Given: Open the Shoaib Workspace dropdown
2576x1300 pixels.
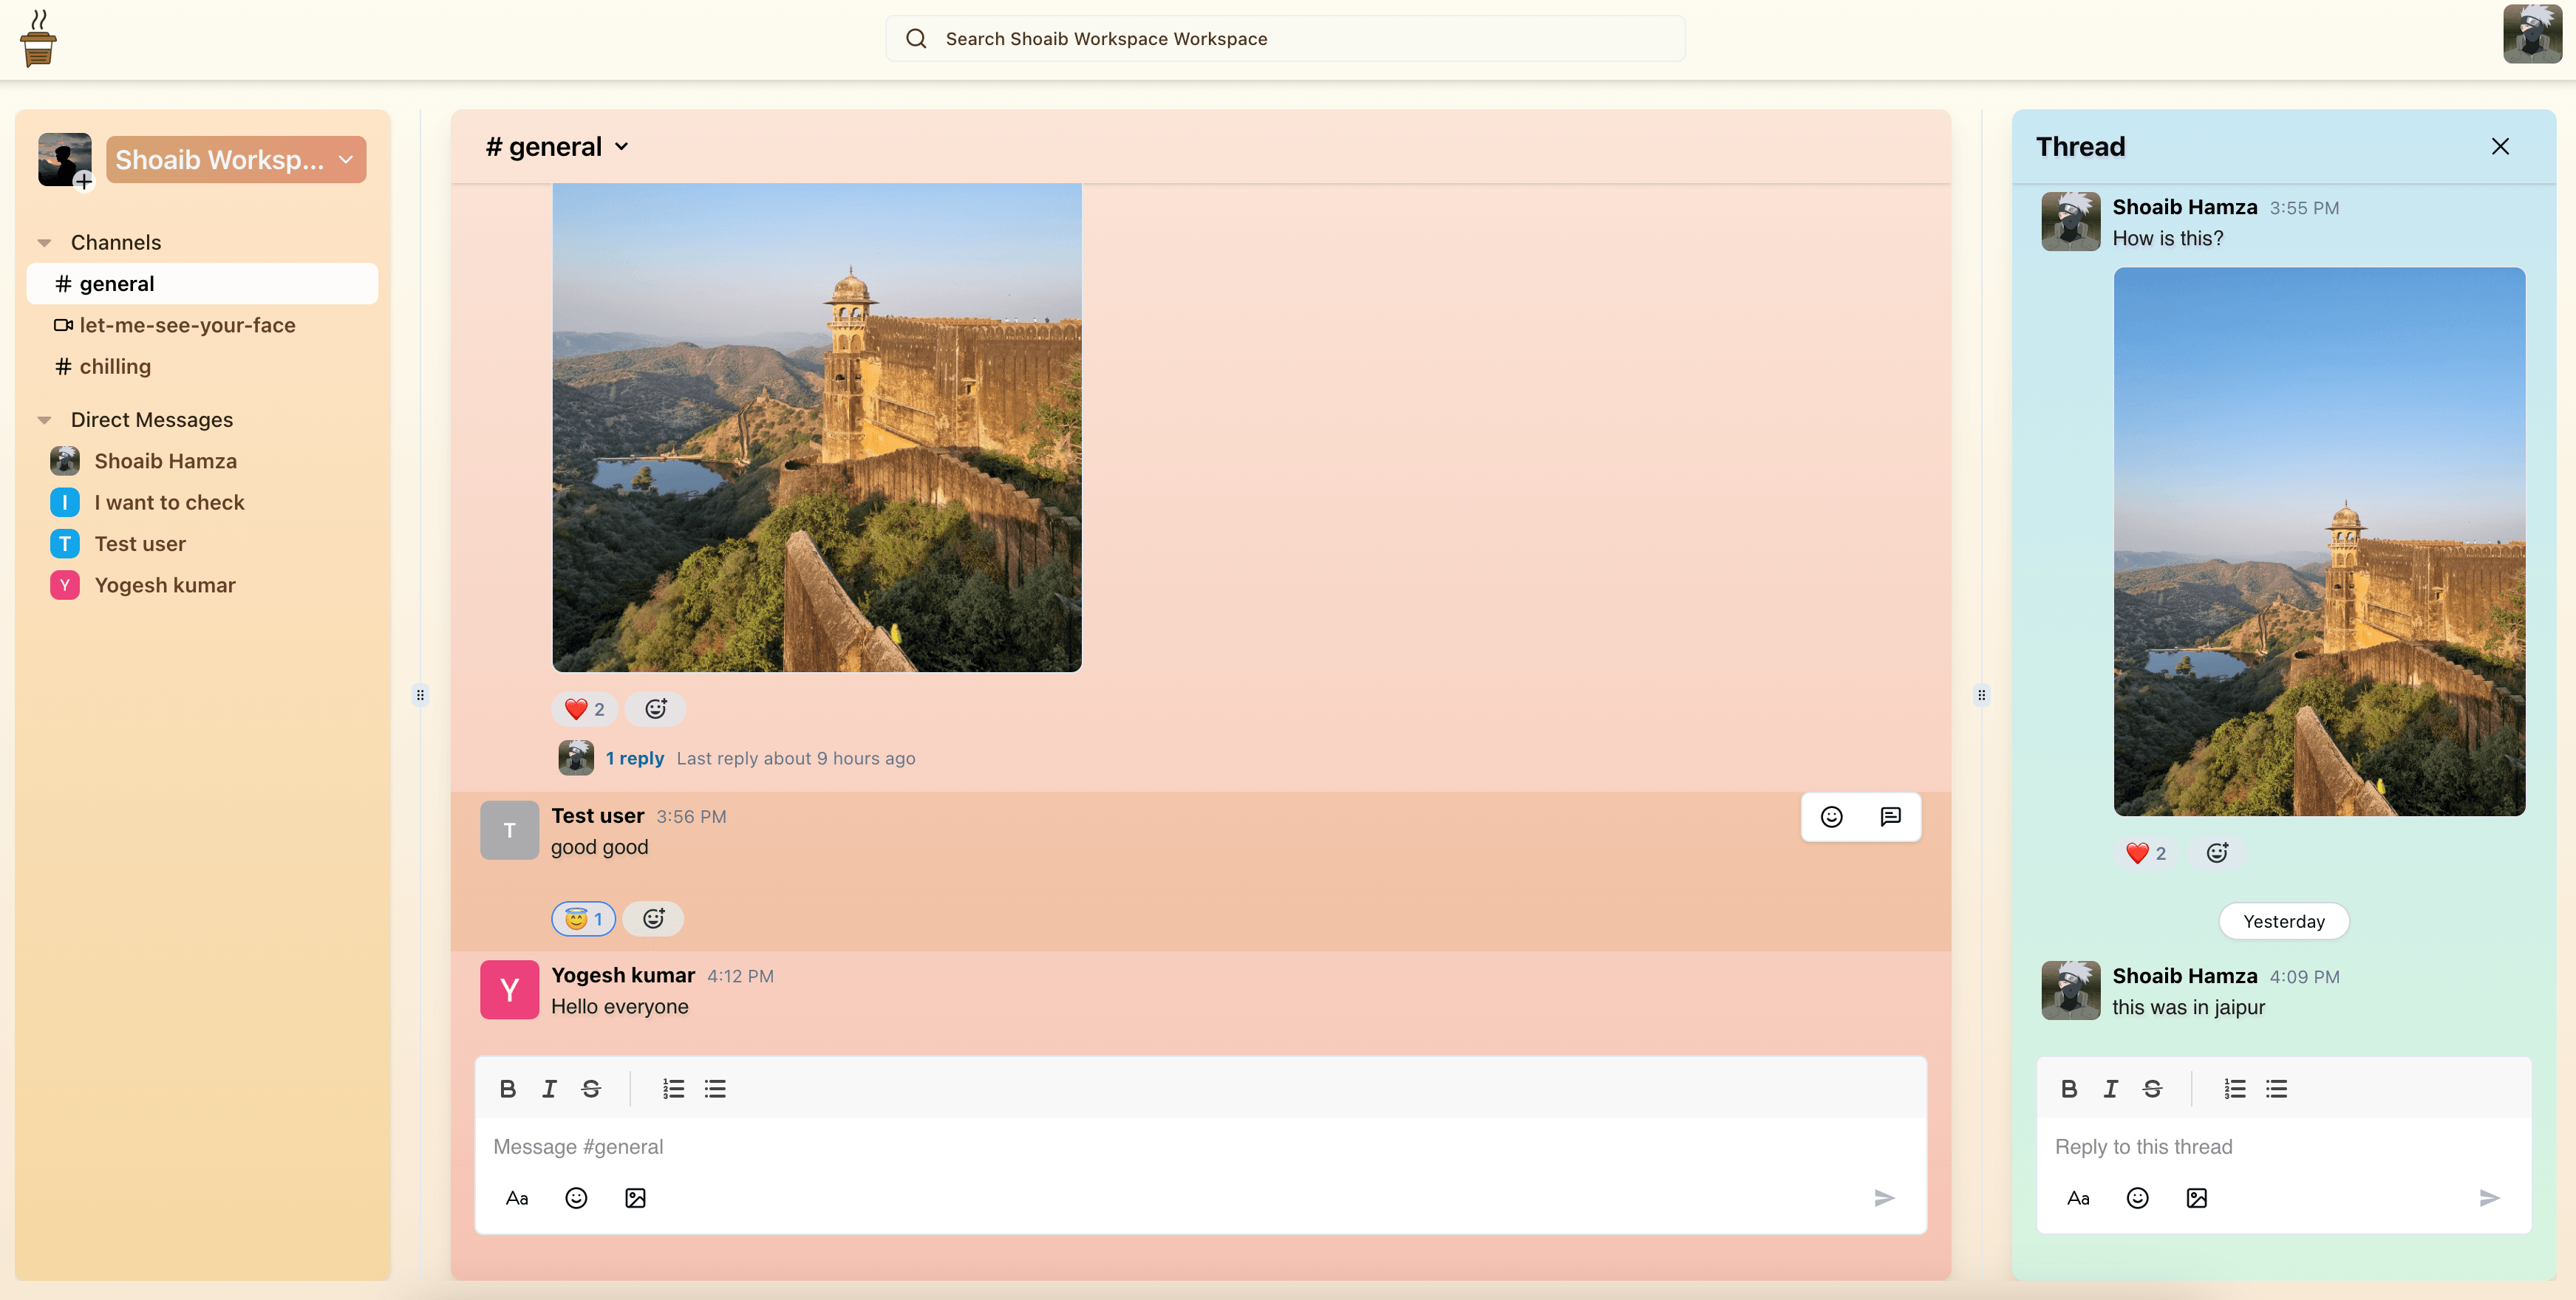Looking at the screenshot, I should (236, 159).
